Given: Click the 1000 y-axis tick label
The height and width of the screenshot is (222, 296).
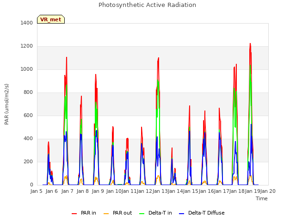Looking at the screenshot, I should click(27, 69).
